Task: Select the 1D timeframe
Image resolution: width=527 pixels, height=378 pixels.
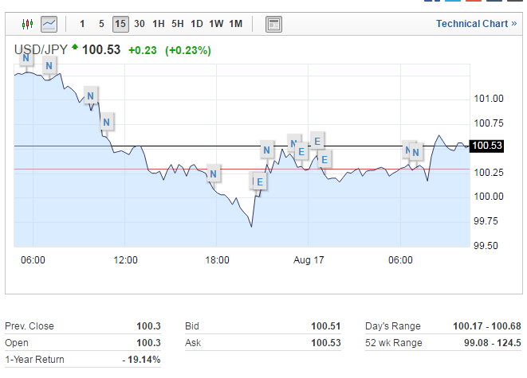Action: (197, 24)
